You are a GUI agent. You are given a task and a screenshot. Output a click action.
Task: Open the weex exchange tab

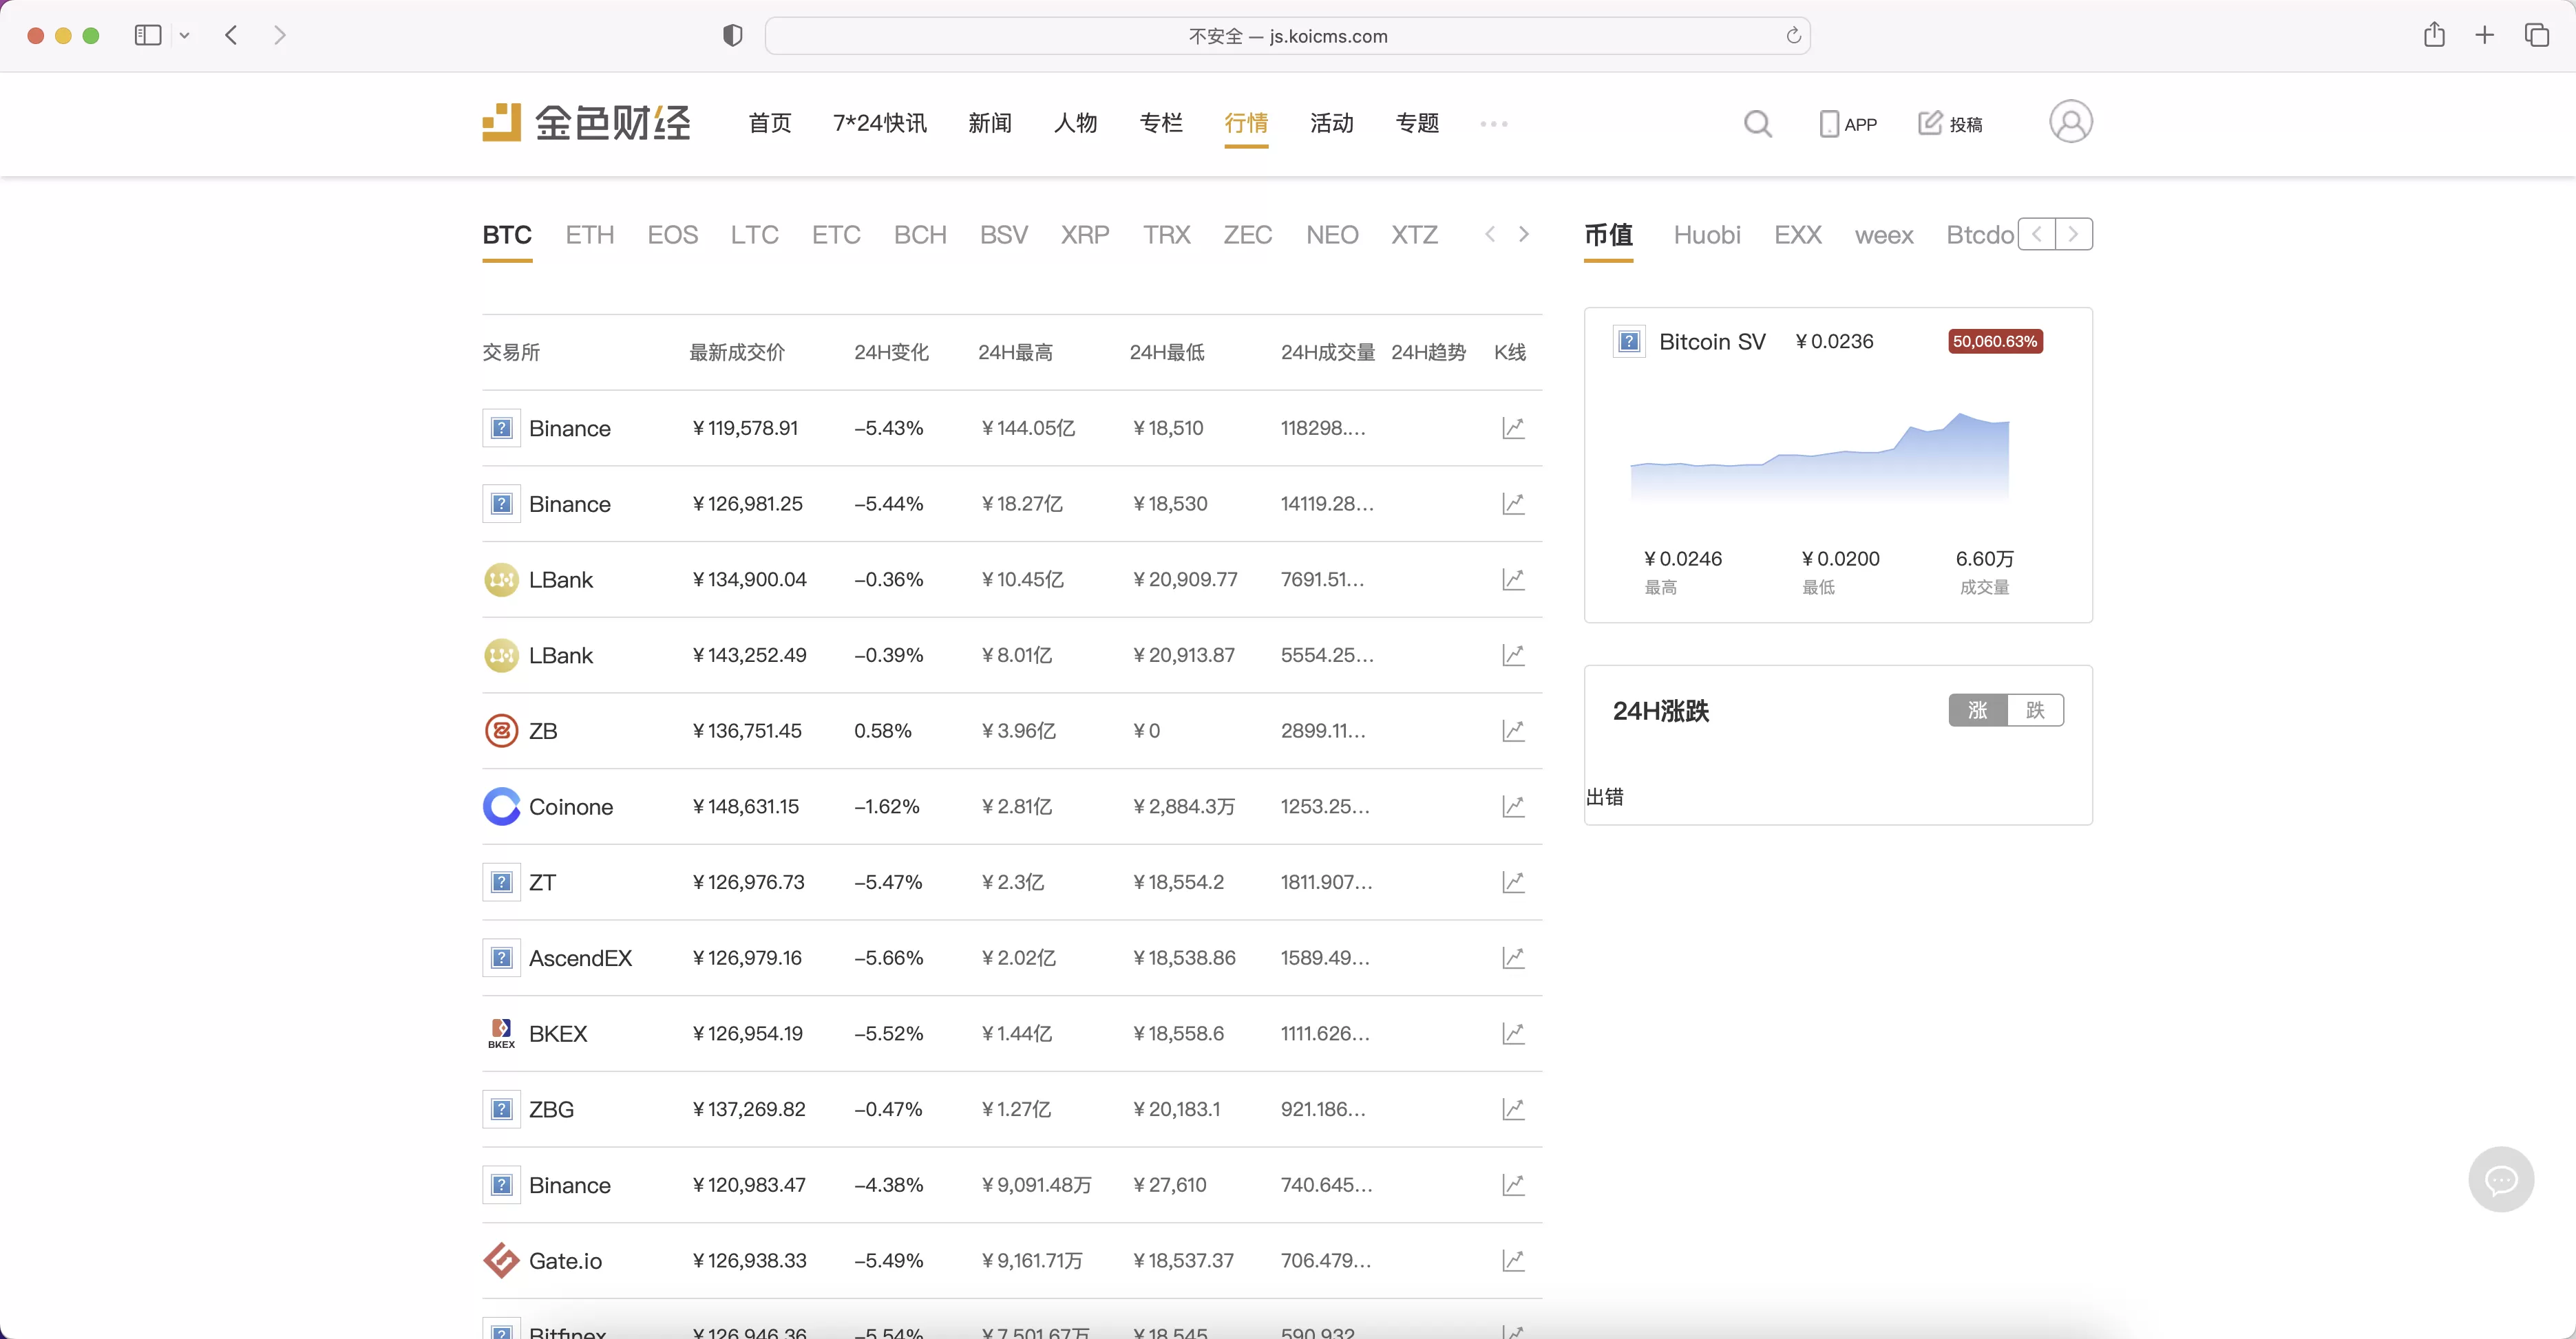(x=1884, y=235)
